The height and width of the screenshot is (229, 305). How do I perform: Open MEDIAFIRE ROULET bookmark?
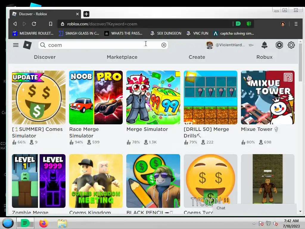click(33, 33)
